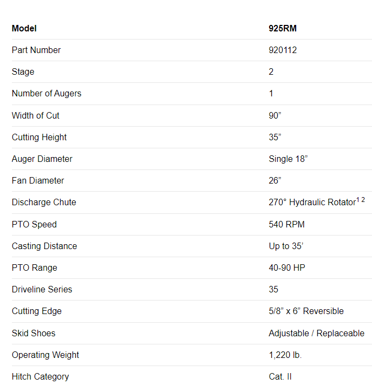Select the 925RM model heading
This screenshot has width=372, height=385.
(283, 29)
